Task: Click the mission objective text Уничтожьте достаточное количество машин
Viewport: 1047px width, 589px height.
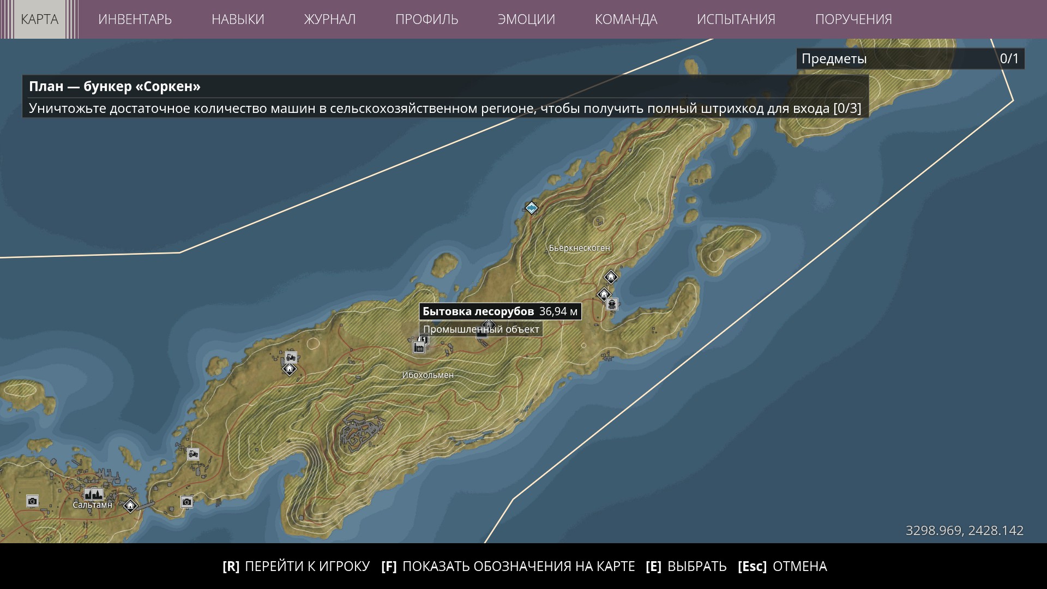Action: (445, 108)
